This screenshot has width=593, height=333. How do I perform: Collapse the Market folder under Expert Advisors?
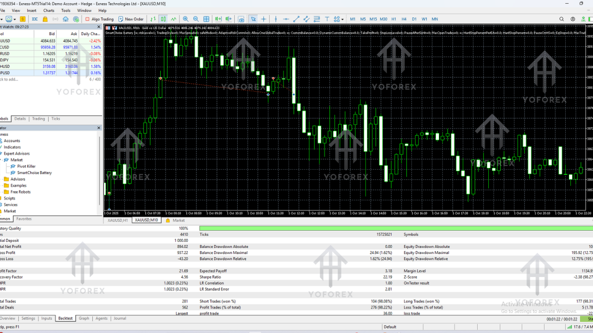click(x=2, y=160)
